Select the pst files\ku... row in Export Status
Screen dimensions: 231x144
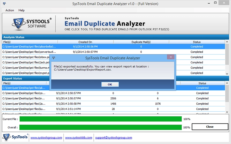point(113,109)
